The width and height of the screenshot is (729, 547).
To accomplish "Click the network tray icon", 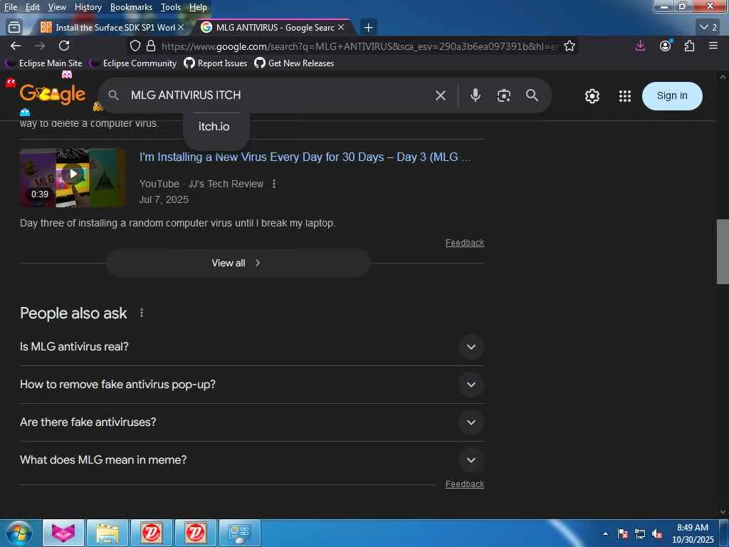I will point(640,533).
